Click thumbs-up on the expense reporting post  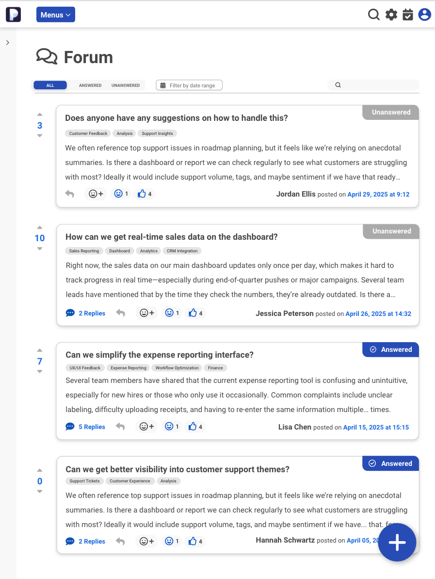(x=193, y=427)
